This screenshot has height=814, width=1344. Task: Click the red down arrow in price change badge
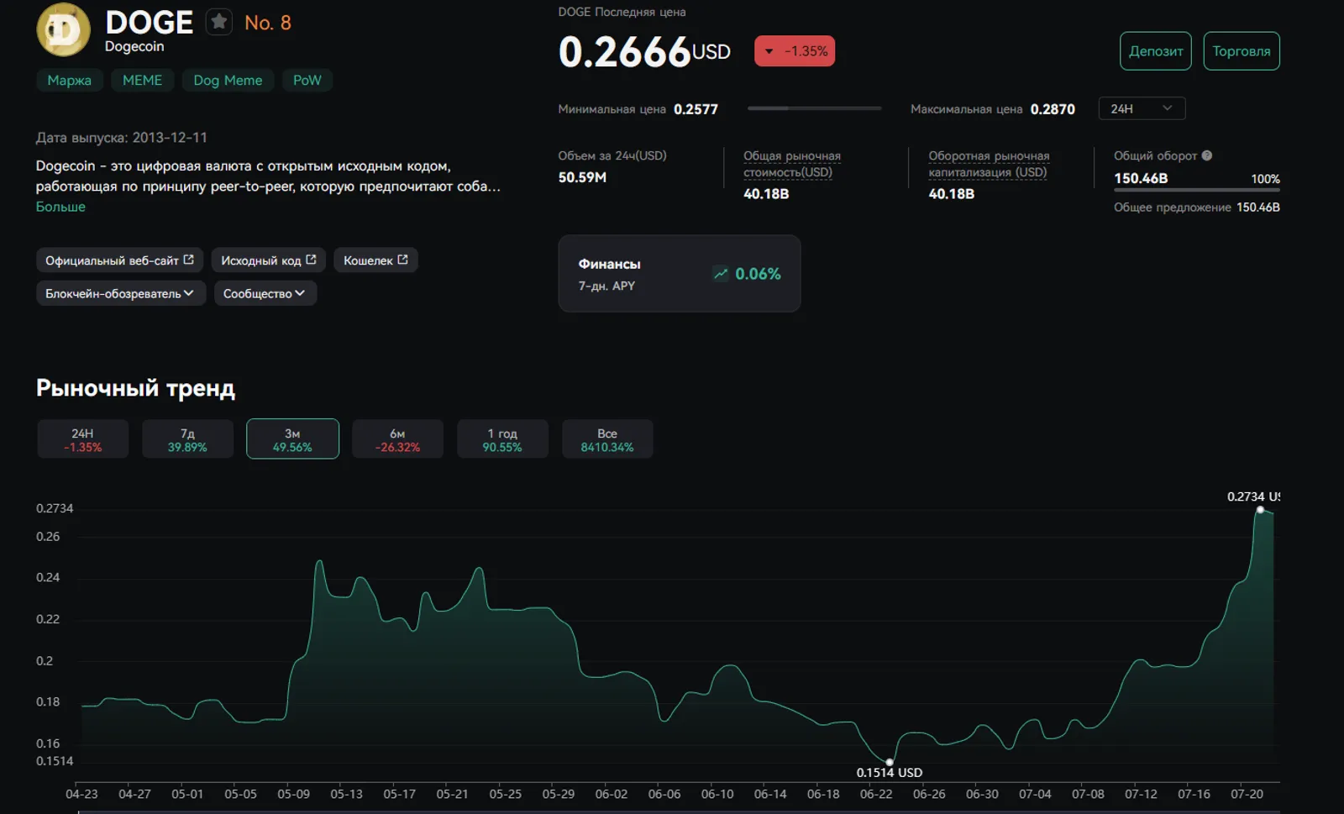[769, 51]
